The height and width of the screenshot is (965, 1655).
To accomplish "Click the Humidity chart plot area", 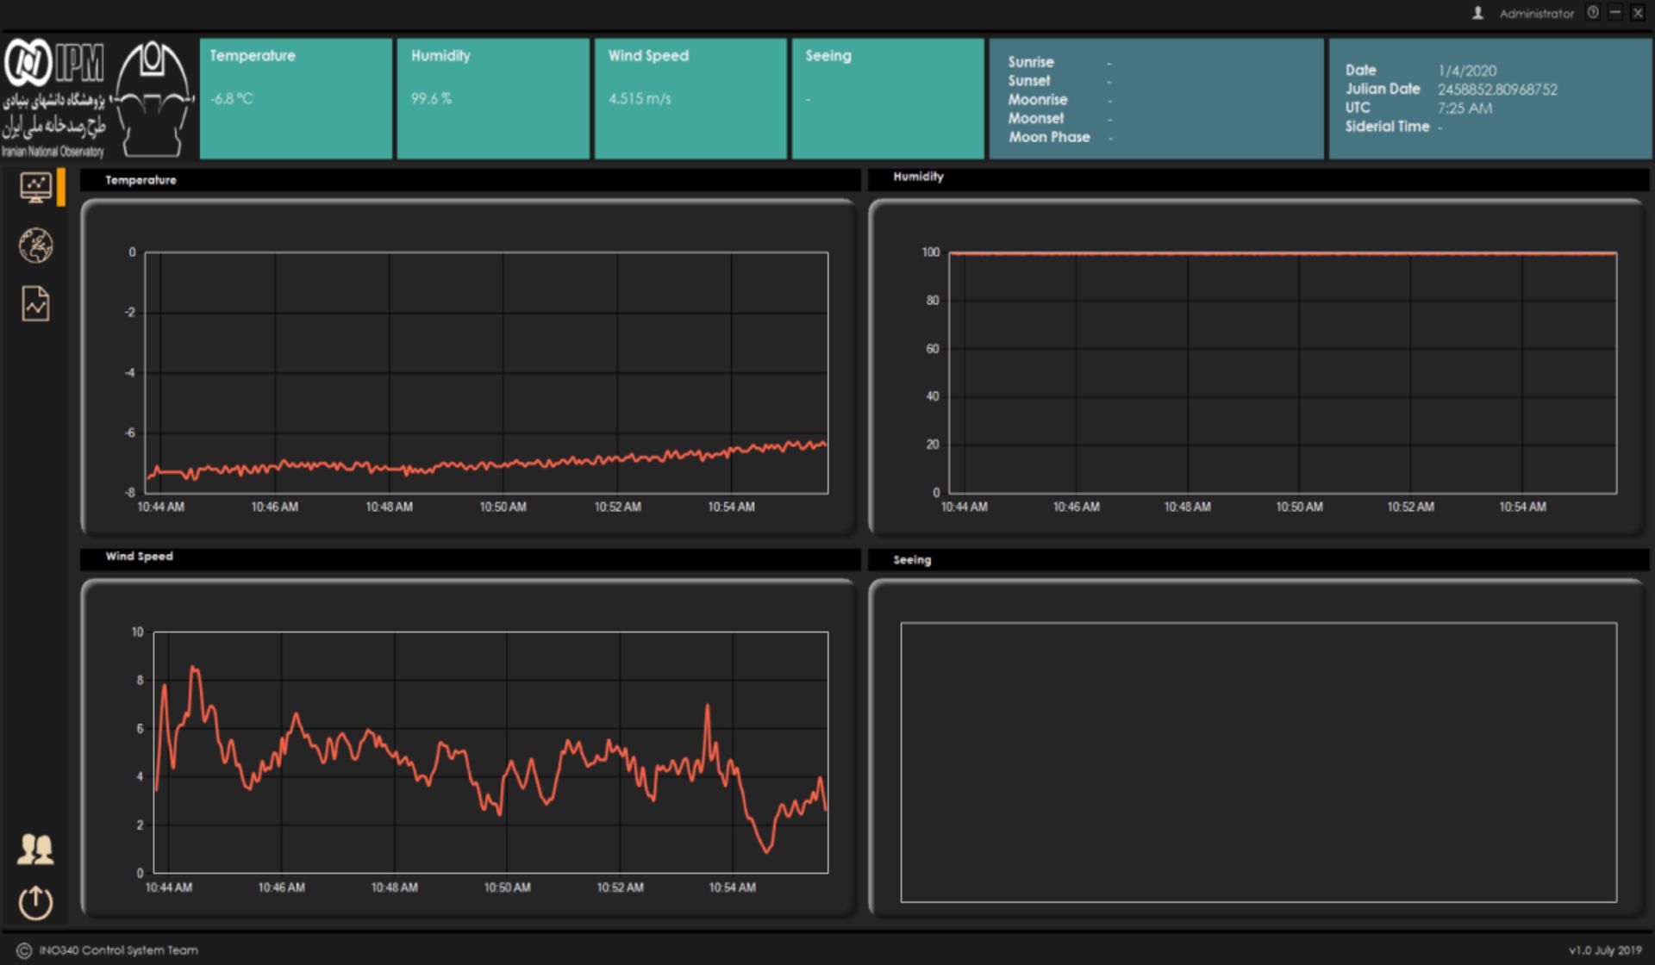I will pos(1283,372).
